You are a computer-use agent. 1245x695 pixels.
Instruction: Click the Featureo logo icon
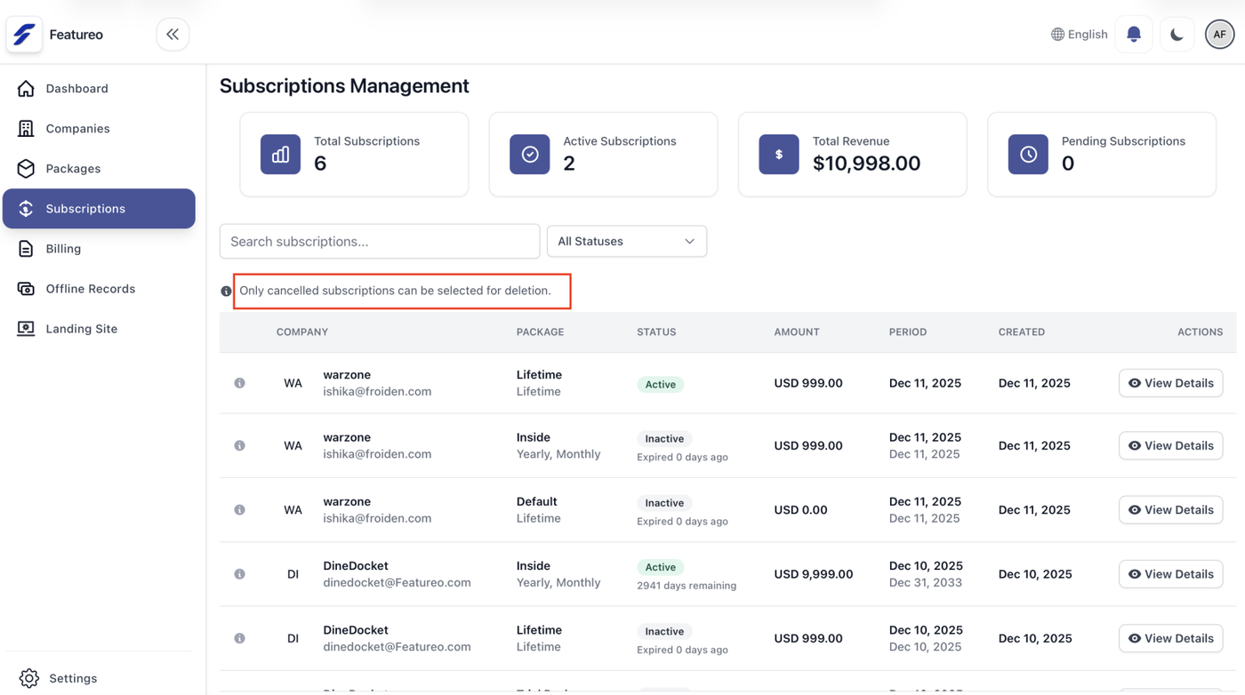[x=24, y=35]
